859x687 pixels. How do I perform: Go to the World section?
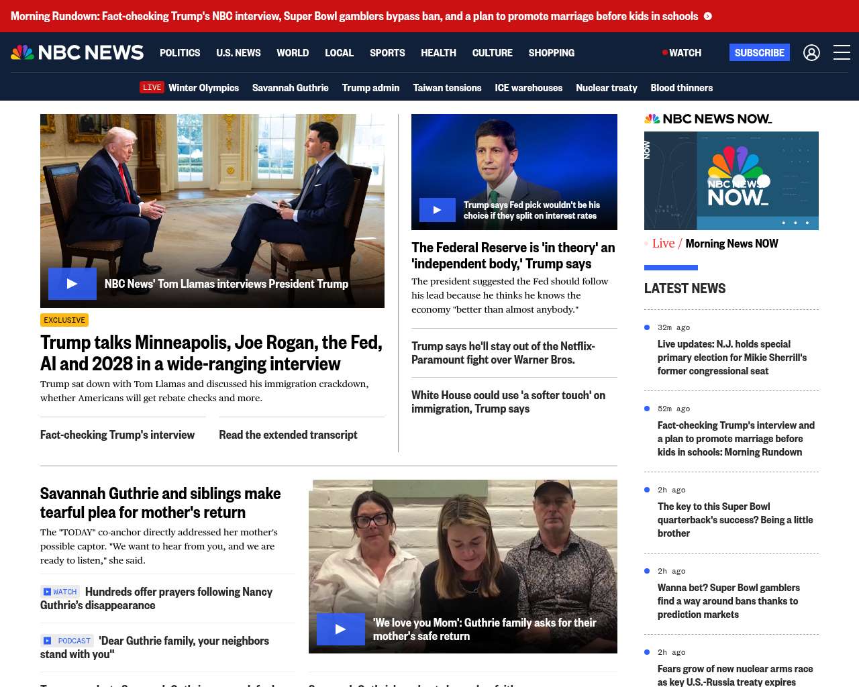coord(293,52)
